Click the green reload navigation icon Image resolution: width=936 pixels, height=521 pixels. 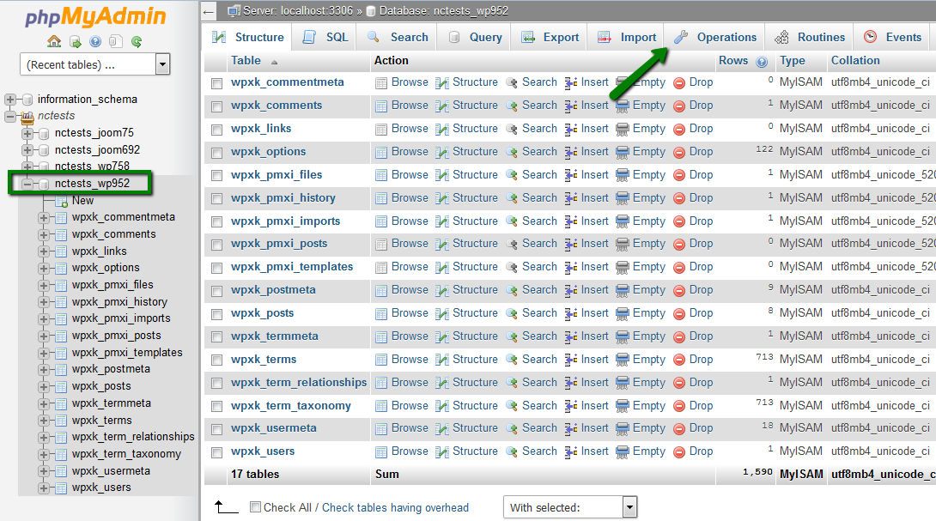[x=136, y=41]
